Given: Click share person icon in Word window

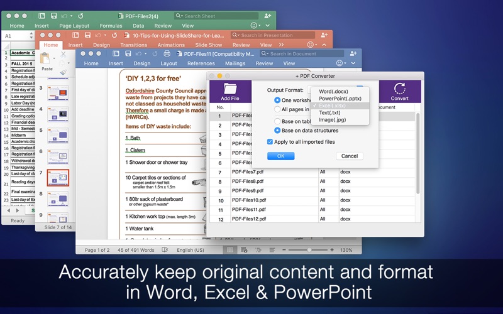Looking at the screenshot, I should pyautogui.click(x=353, y=53).
